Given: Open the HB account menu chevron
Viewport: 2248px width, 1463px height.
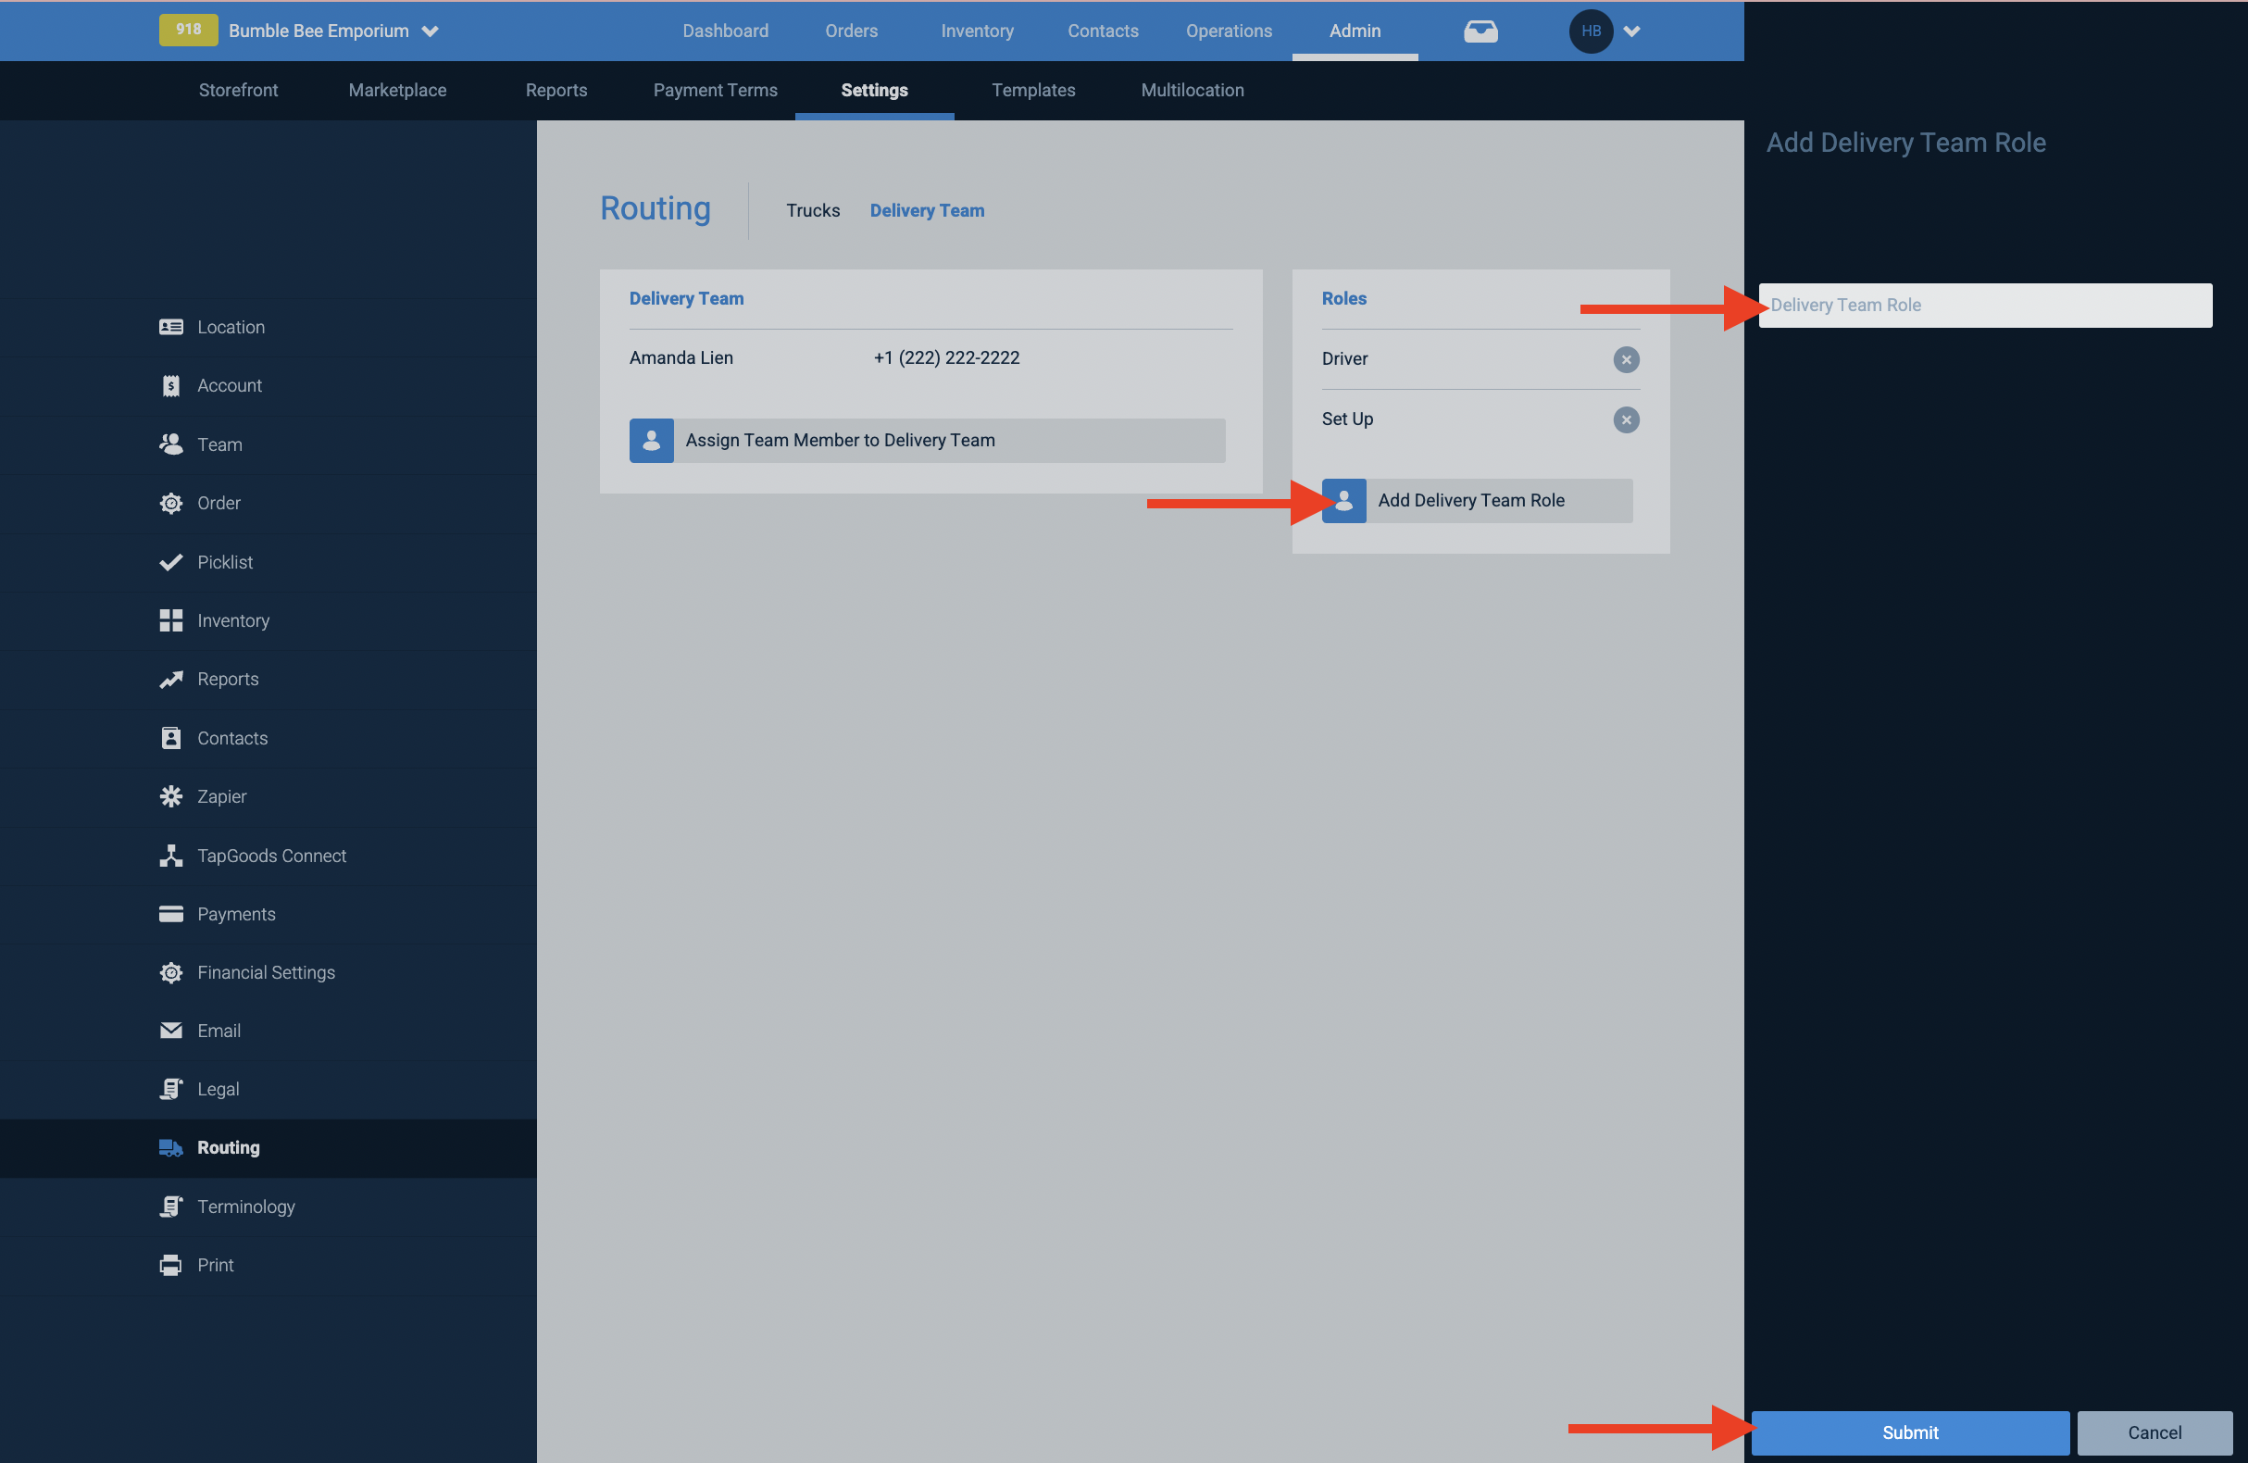Looking at the screenshot, I should [1632, 31].
